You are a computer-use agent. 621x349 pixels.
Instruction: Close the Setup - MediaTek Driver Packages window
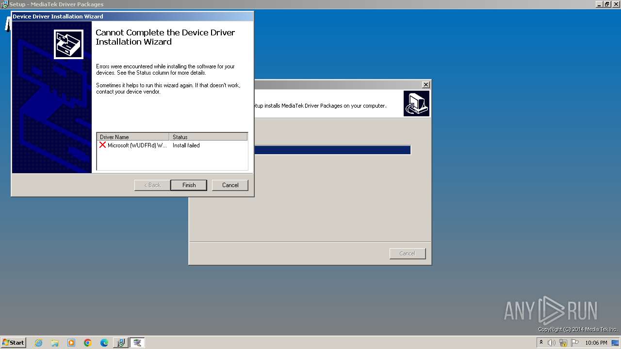tap(615, 4)
